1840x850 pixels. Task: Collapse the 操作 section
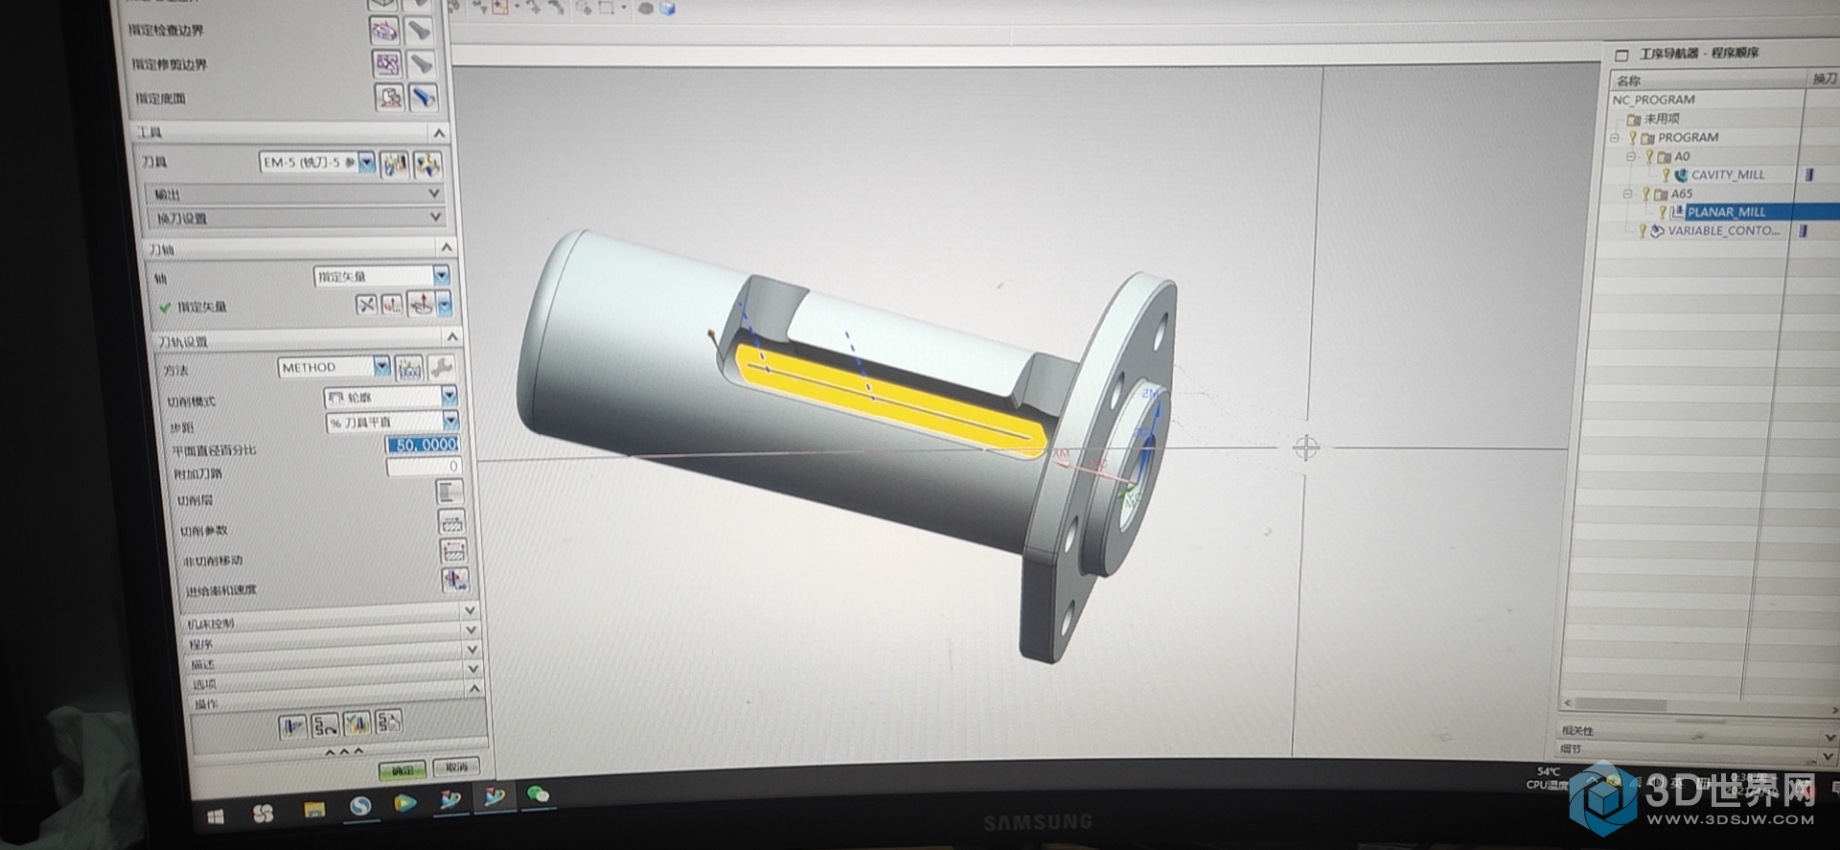click(473, 688)
